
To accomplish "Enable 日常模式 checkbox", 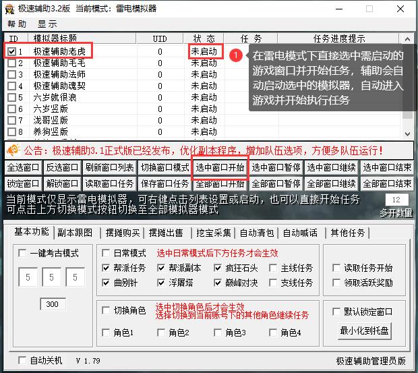I will [106, 253].
